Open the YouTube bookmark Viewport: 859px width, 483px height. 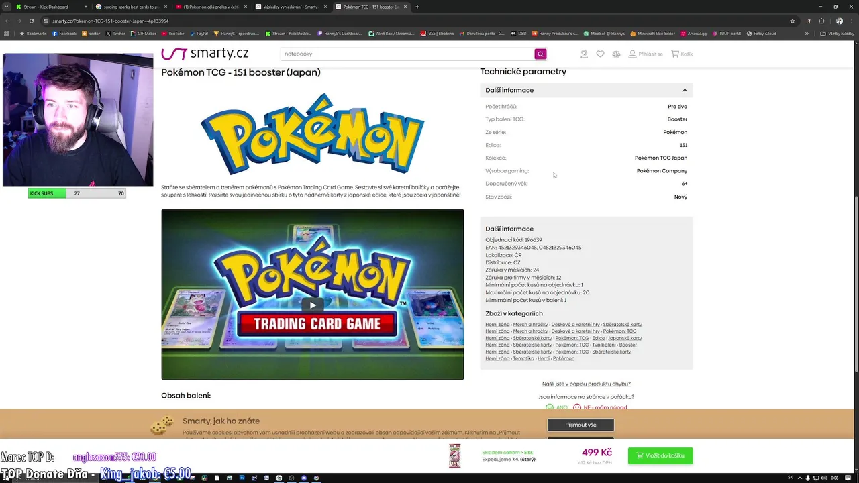pos(173,33)
